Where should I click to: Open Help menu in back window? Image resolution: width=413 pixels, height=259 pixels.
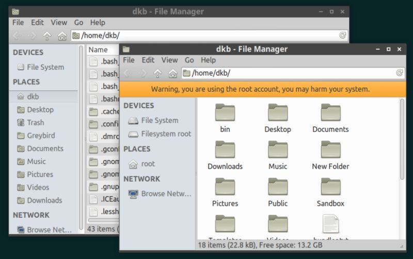[x=98, y=22]
